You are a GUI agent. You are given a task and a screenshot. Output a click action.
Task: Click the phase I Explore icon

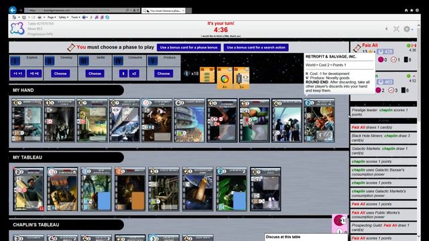(x=15, y=60)
